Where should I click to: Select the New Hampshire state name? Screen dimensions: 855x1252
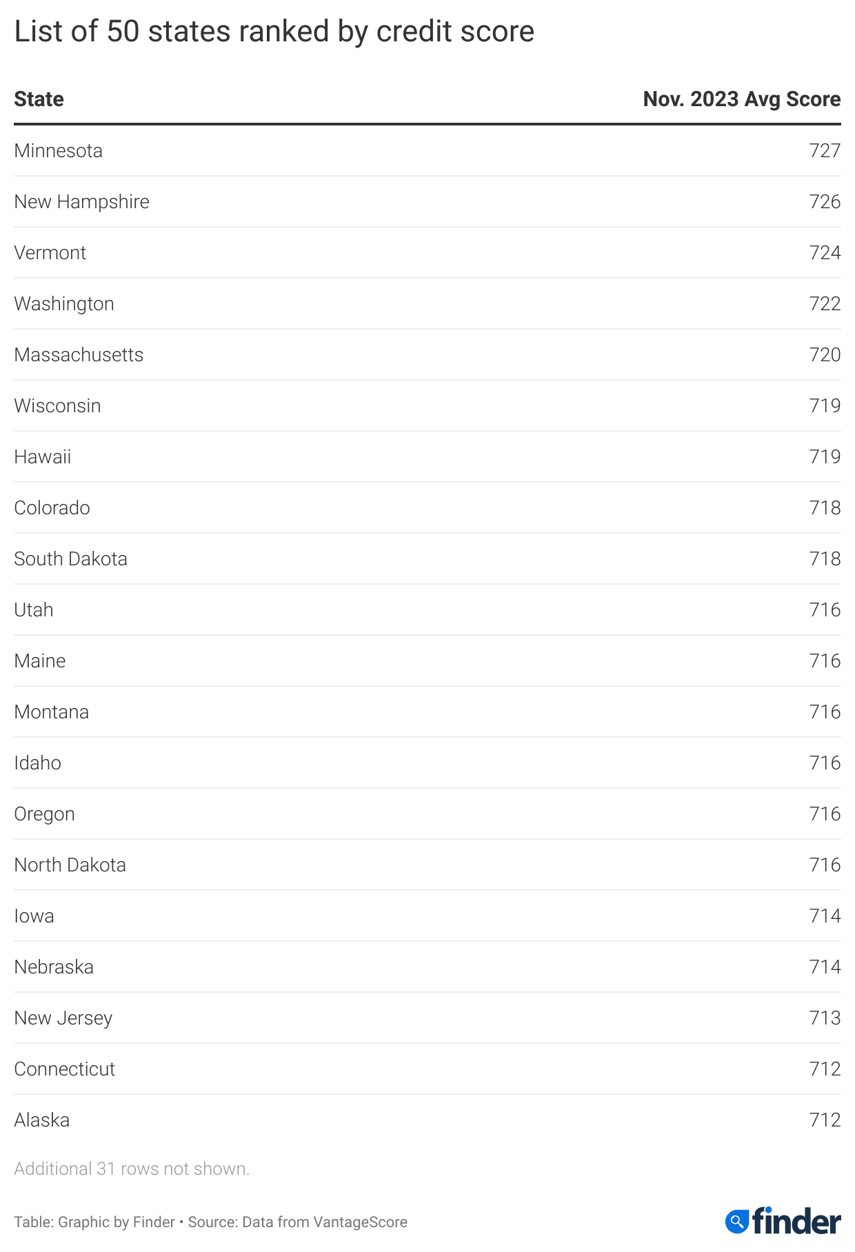click(81, 202)
